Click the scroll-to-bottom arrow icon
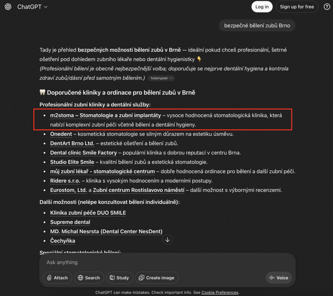Image resolution: width=333 pixels, height=296 pixels. point(167,240)
